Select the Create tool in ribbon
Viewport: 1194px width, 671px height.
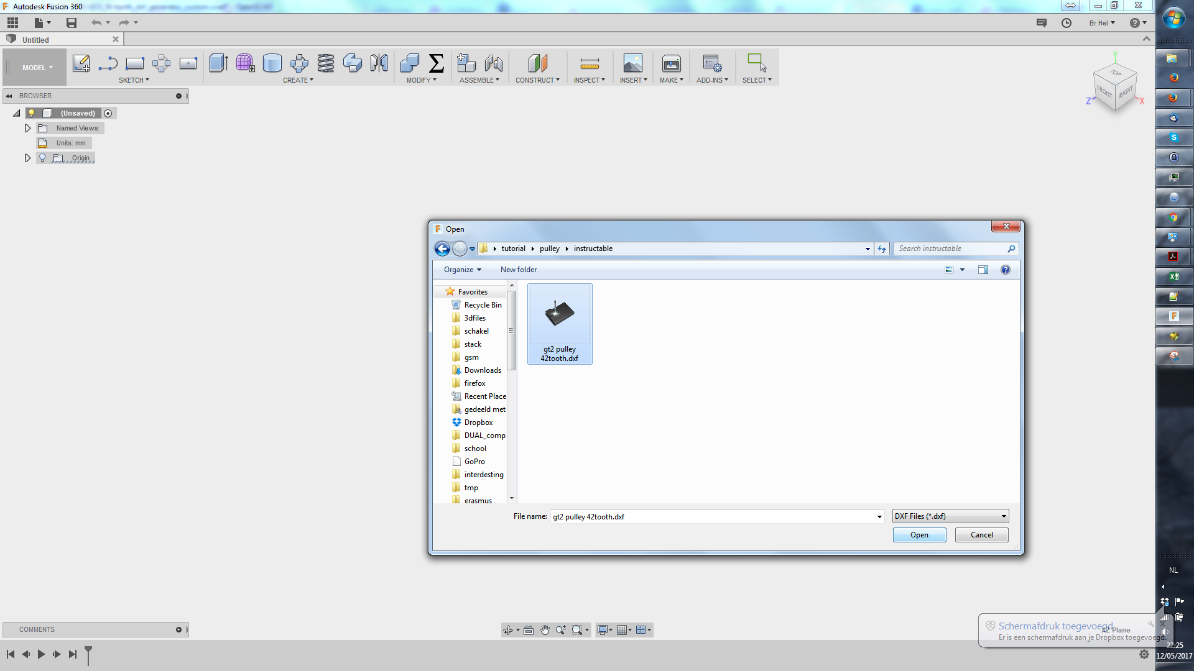point(298,80)
